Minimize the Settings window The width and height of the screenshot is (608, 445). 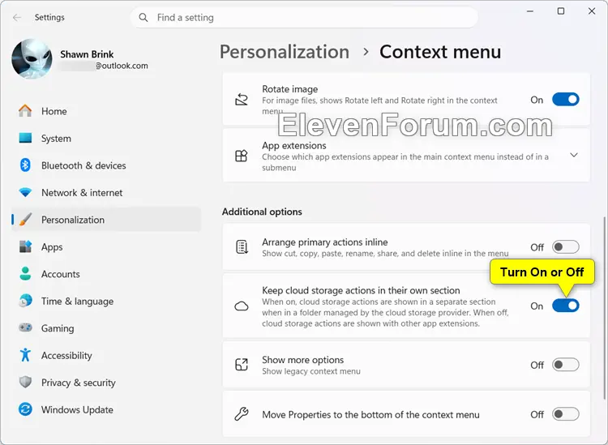(x=530, y=11)
